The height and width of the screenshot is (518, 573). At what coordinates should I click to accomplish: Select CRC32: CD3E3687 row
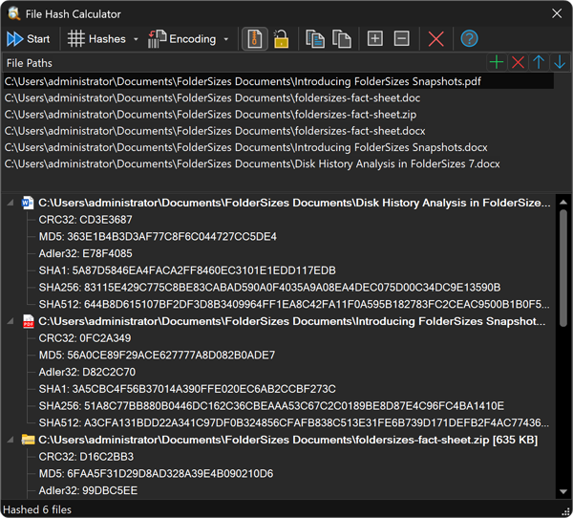pos(86,220)
